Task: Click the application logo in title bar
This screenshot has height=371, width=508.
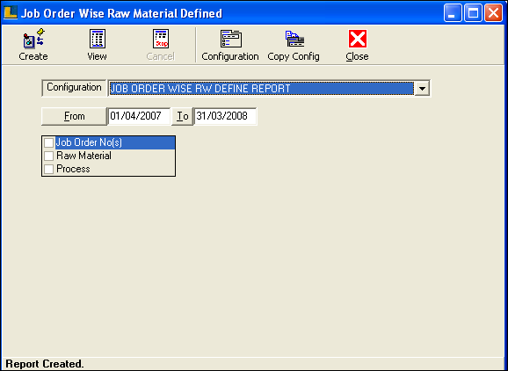Action: click(x=10, y=13)
